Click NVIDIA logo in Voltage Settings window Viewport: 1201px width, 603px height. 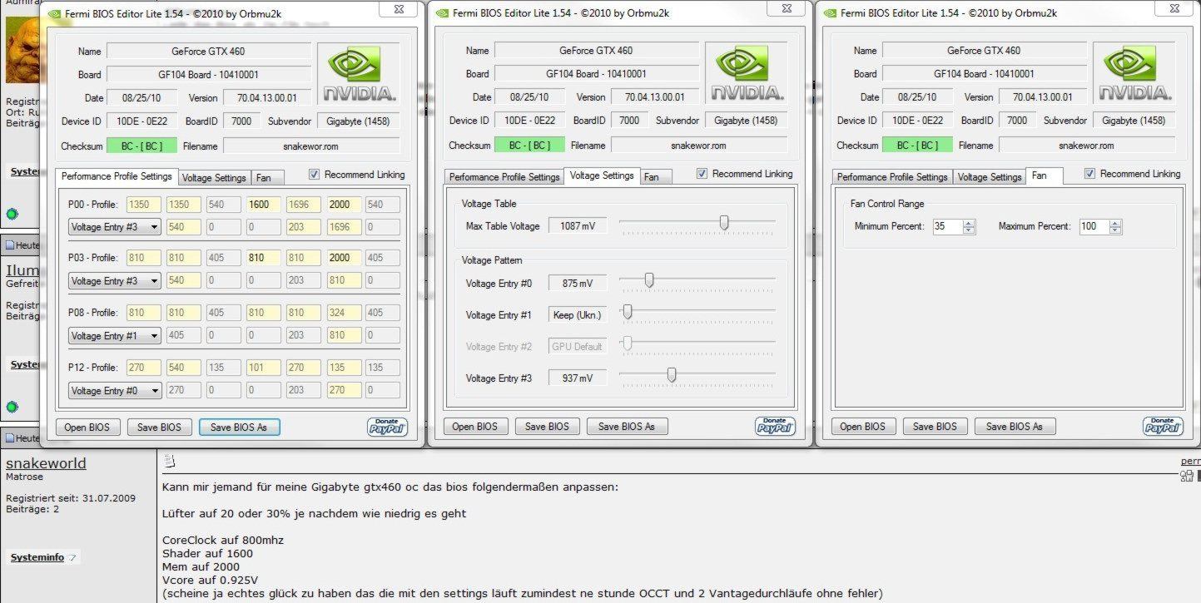pyautogui.click(x=747, y=72)
